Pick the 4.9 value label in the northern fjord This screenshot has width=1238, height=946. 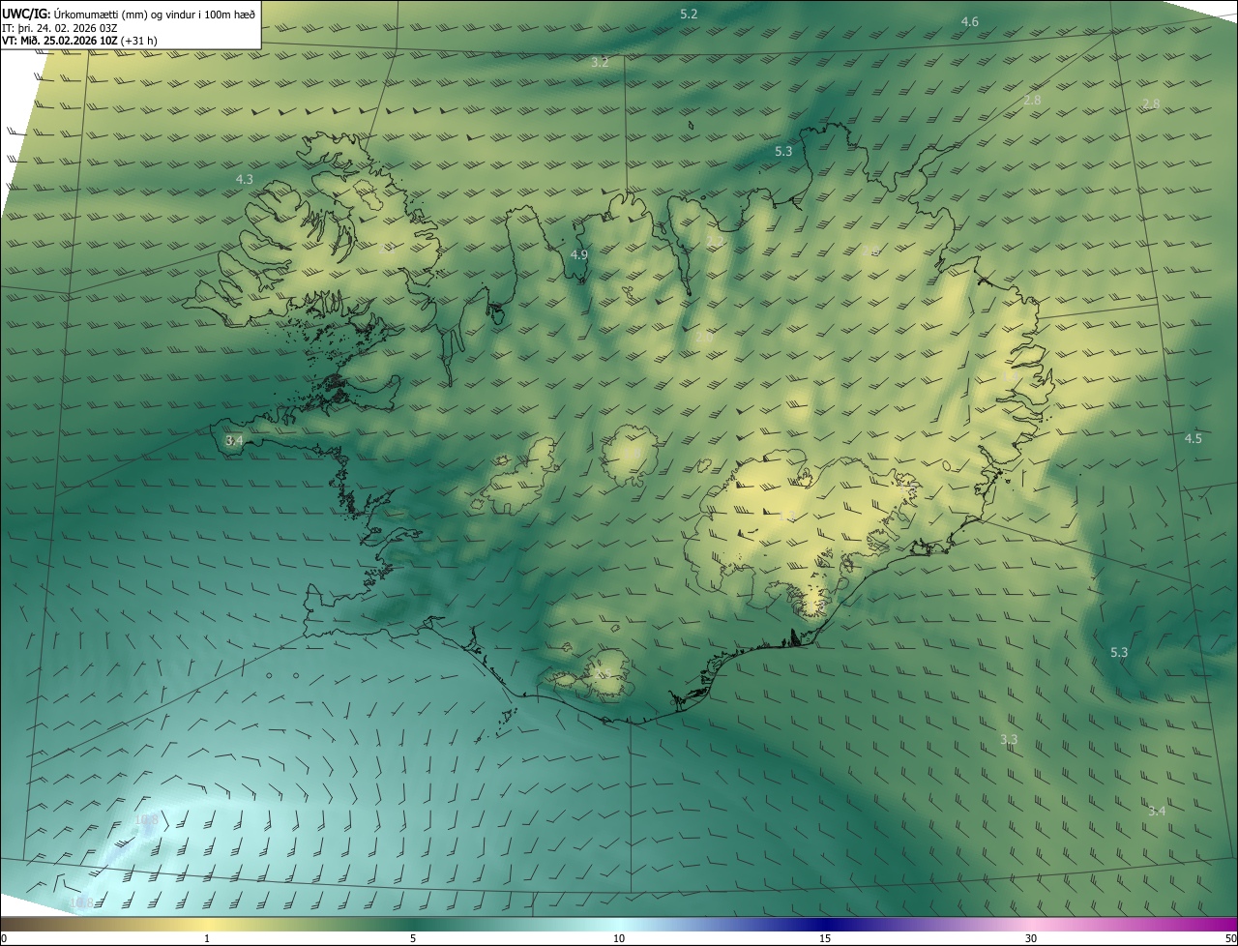[578, 255]
